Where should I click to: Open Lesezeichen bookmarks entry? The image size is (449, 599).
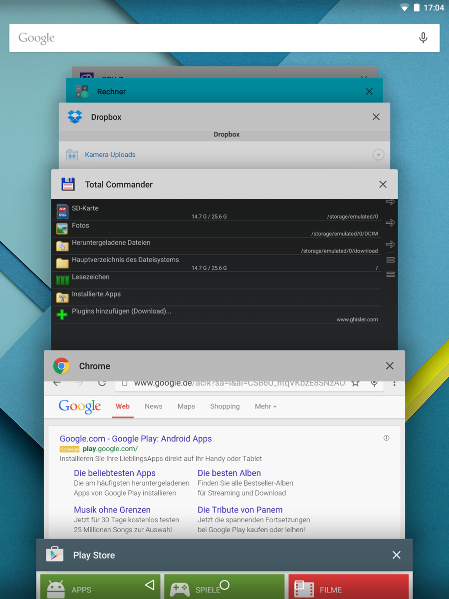pos(217,281)
